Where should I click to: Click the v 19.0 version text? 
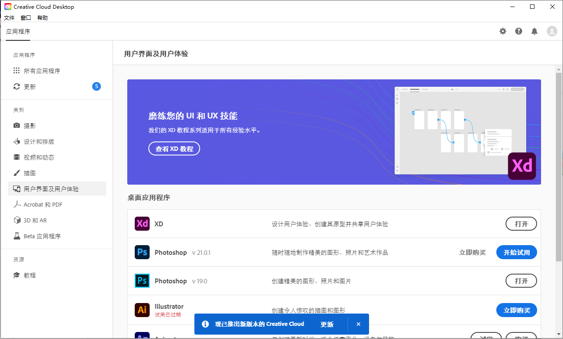(x=200, y=281)
